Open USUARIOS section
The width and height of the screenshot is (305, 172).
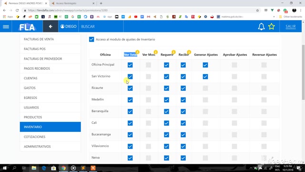(x=50, y=107)
